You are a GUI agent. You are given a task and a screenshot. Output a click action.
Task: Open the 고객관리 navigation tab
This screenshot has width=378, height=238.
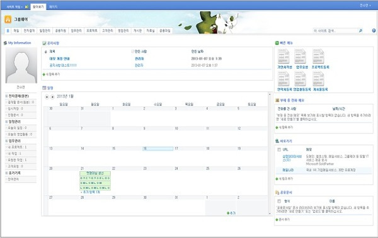coord(108,31)
